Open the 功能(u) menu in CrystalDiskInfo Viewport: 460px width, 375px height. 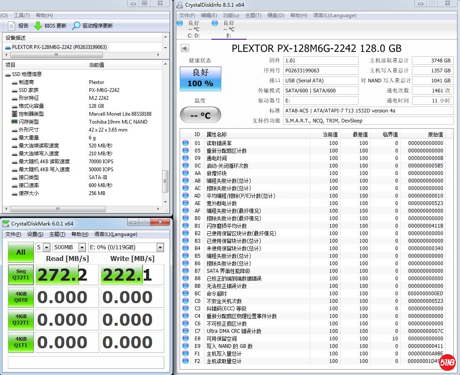tap(231, 15)
